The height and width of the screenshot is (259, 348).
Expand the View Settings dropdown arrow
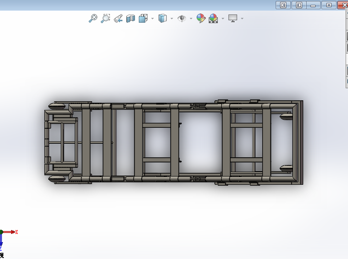pyautogui.click(x=242, y=18)
